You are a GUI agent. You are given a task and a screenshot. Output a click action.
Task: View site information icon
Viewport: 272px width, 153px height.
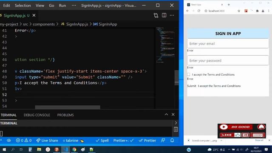[206, 11]
